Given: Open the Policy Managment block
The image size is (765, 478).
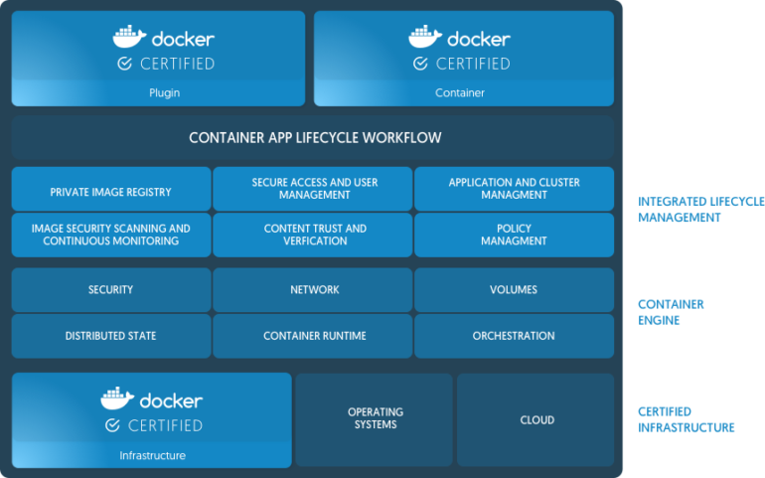Looking at the screenshot, I should click(514, 235).
